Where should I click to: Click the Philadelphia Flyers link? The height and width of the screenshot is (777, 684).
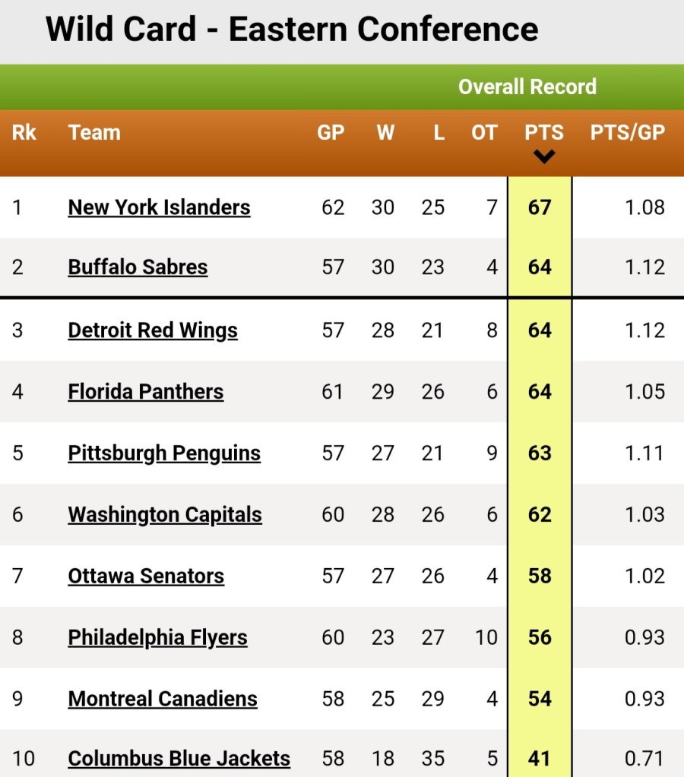pos(158,638)
